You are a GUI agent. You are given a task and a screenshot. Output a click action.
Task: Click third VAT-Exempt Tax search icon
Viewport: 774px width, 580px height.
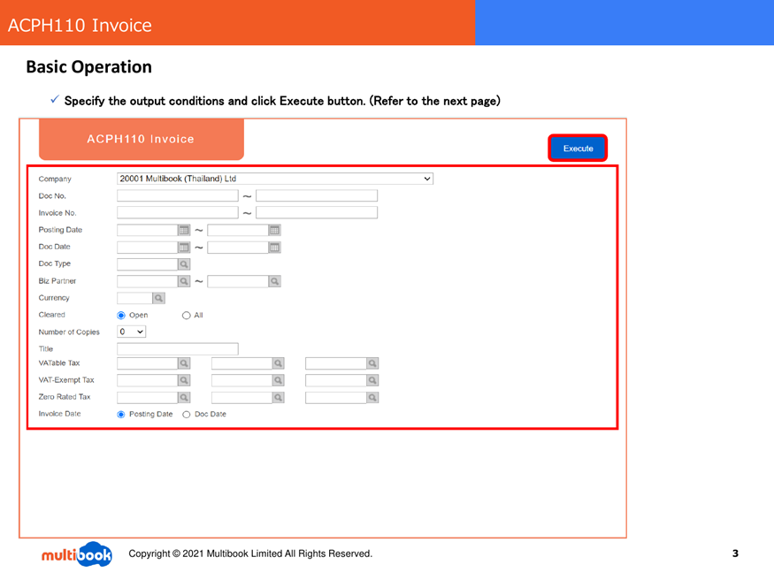click(372, 380)
